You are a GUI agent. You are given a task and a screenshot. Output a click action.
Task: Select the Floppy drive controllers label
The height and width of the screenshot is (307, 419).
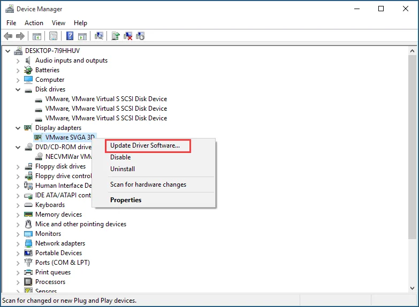tap(63, 176)
